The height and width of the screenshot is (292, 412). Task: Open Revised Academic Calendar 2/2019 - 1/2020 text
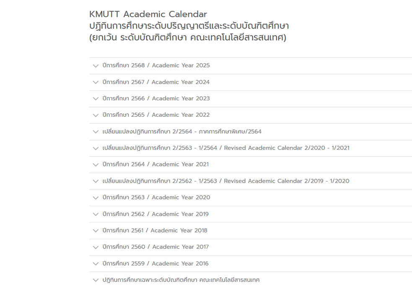[x=226, y=181]
